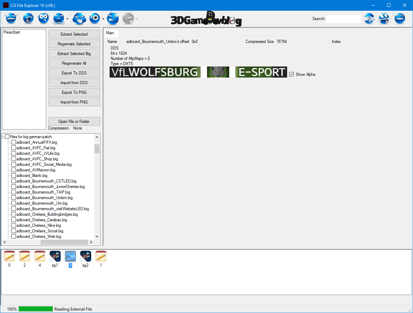Click Extract Selected button

74,34
